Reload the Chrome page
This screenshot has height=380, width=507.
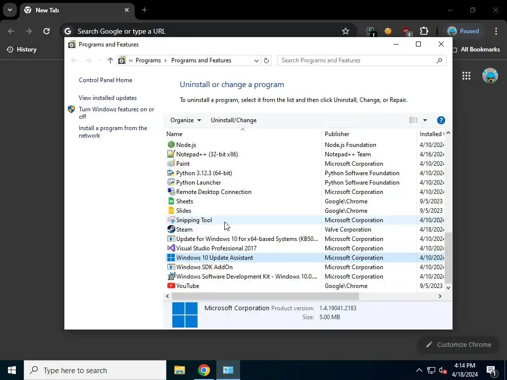[x=47, y=31]
